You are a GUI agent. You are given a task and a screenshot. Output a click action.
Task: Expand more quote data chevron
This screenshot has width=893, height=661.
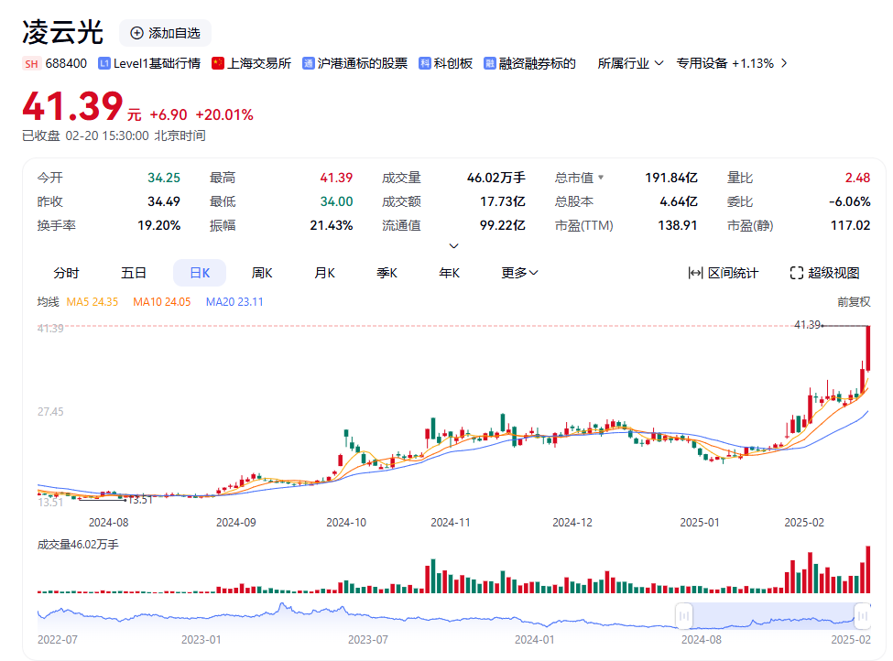pos(453,245)
